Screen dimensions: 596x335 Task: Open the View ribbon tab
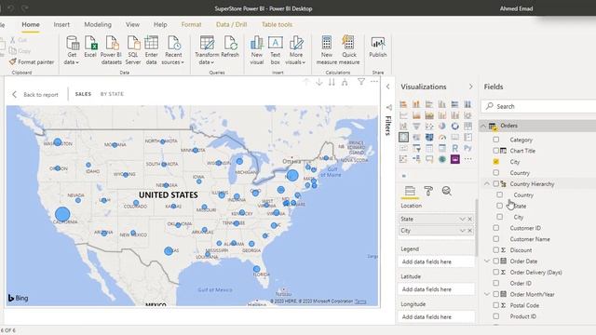132,24
